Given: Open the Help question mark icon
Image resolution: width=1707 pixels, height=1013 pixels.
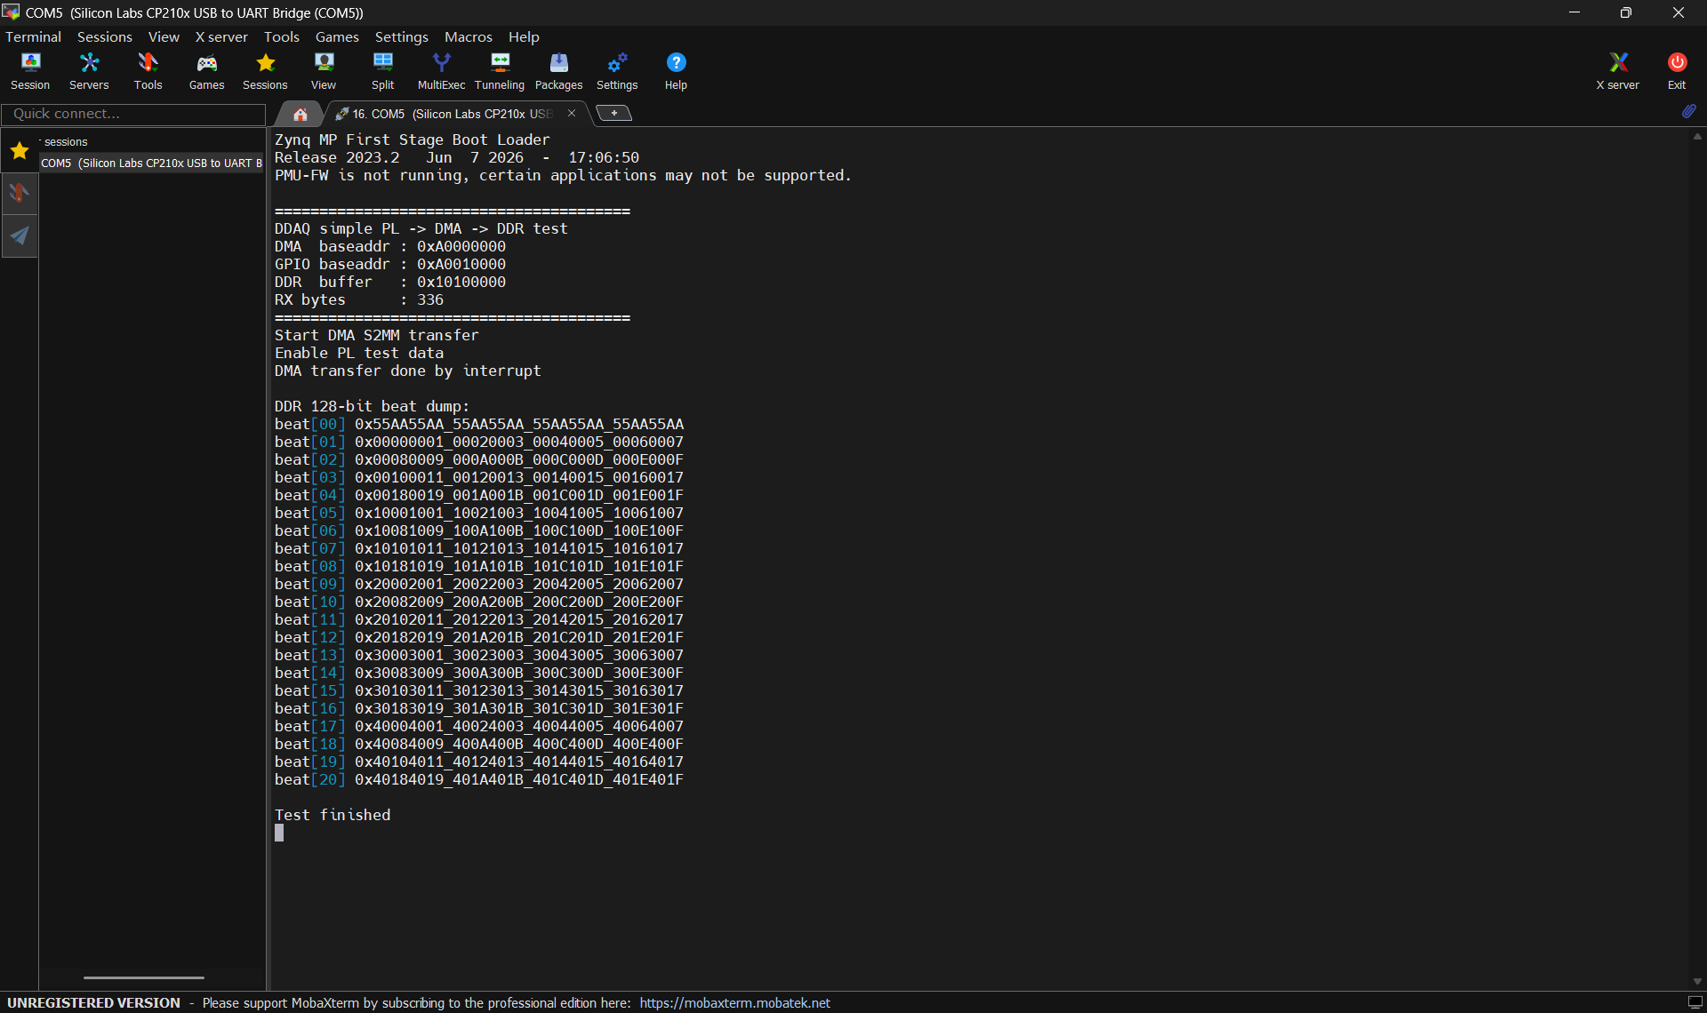Looking at the screenshot, I should pyautogui.click(x=676, y=71).
